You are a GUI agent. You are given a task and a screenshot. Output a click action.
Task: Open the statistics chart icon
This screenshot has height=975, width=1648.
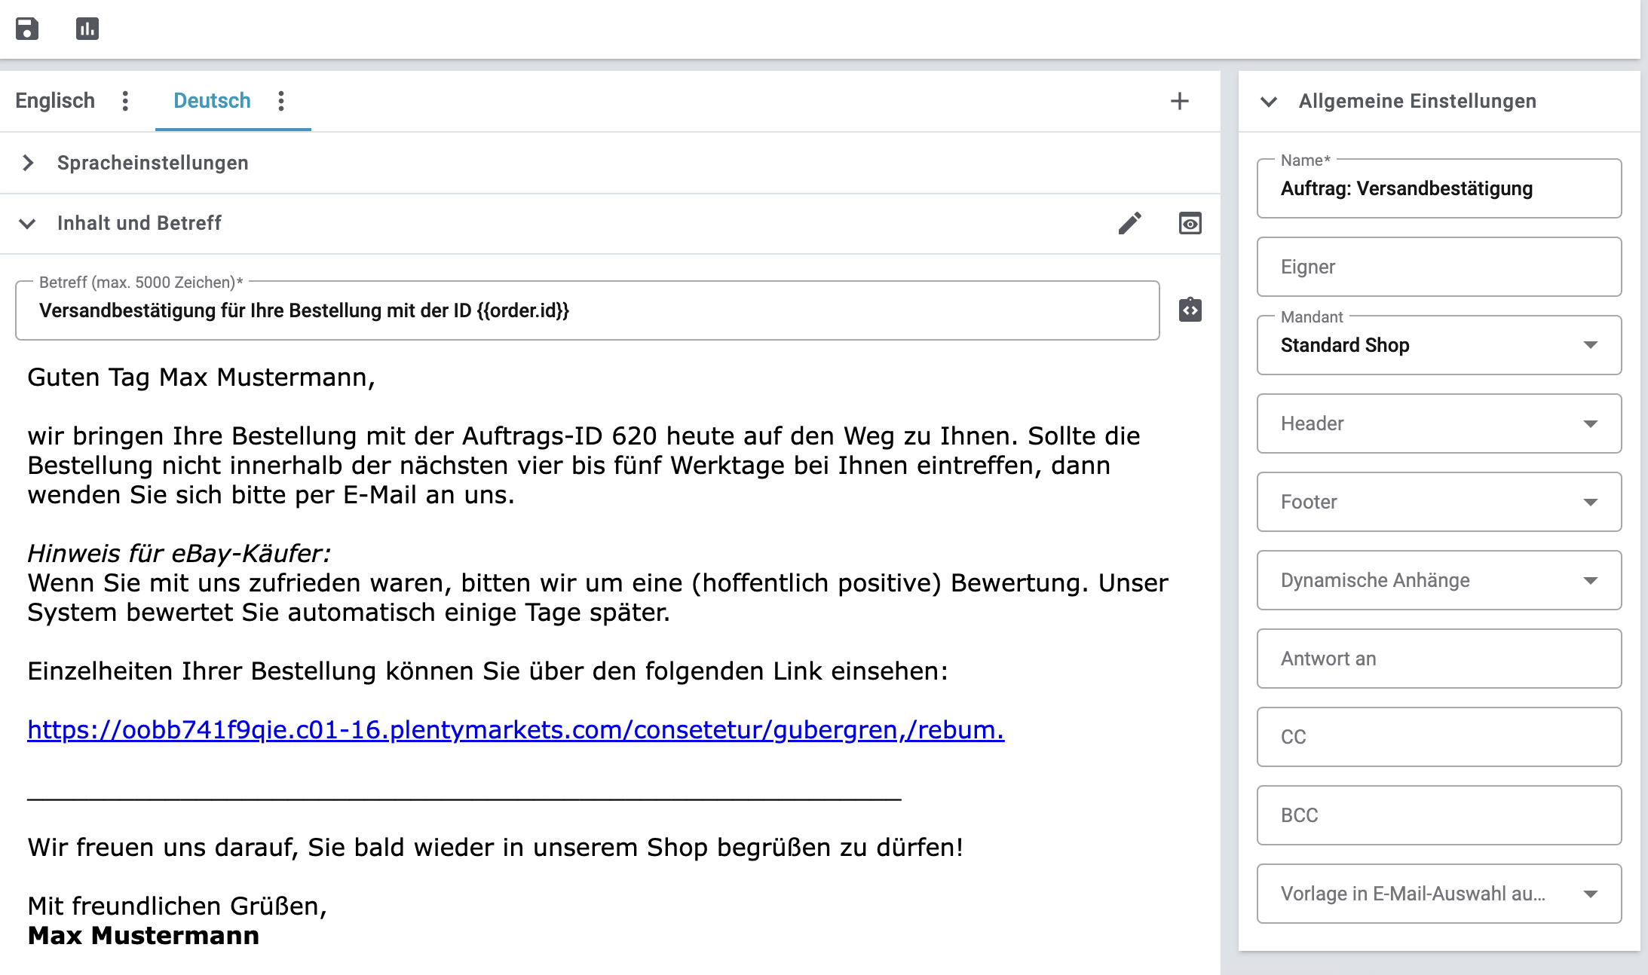[87, 29]
